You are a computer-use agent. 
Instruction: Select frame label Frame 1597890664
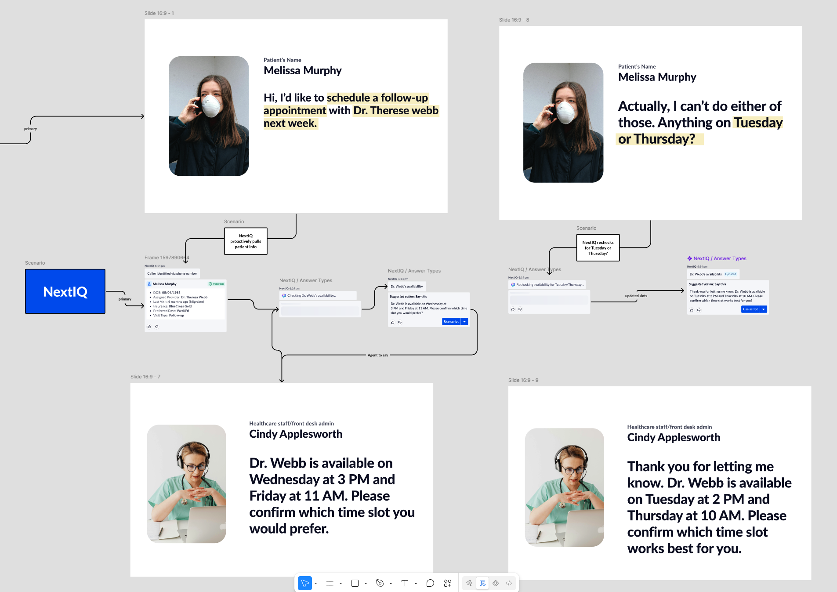click(167, 258)
